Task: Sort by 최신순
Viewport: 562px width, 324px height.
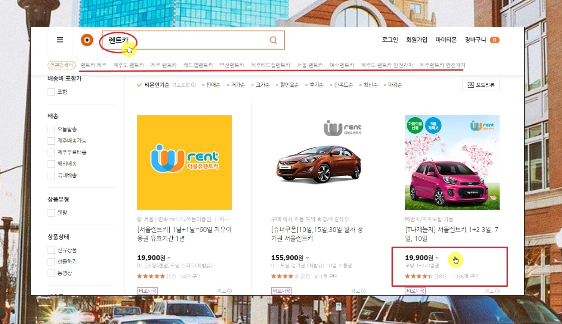Action: 370,85
